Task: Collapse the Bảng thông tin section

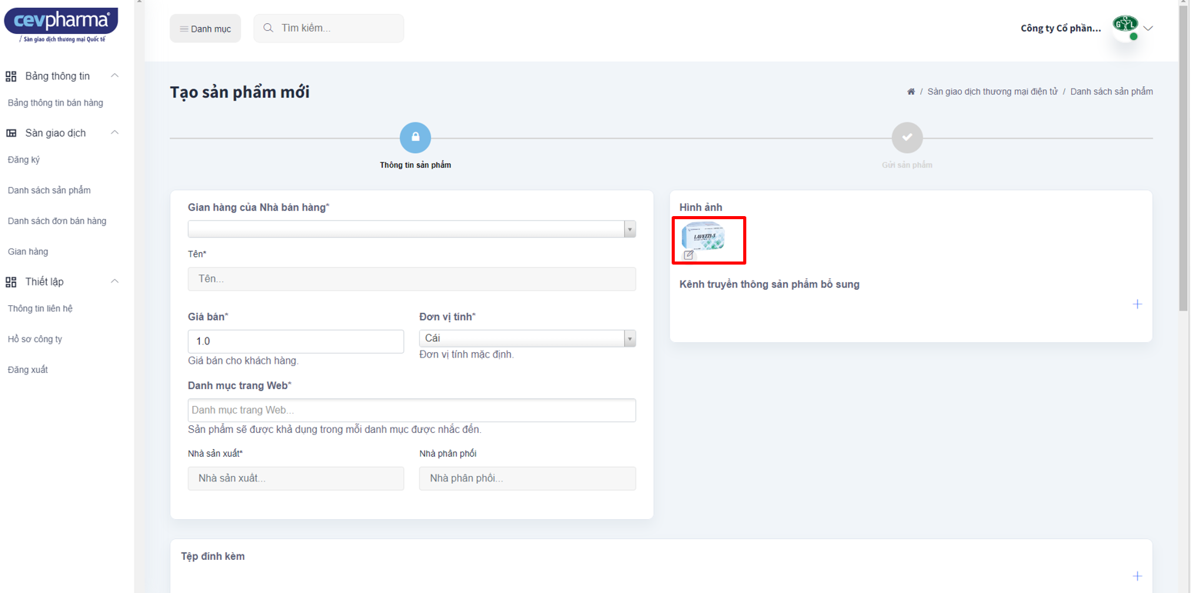Action: 115,75
